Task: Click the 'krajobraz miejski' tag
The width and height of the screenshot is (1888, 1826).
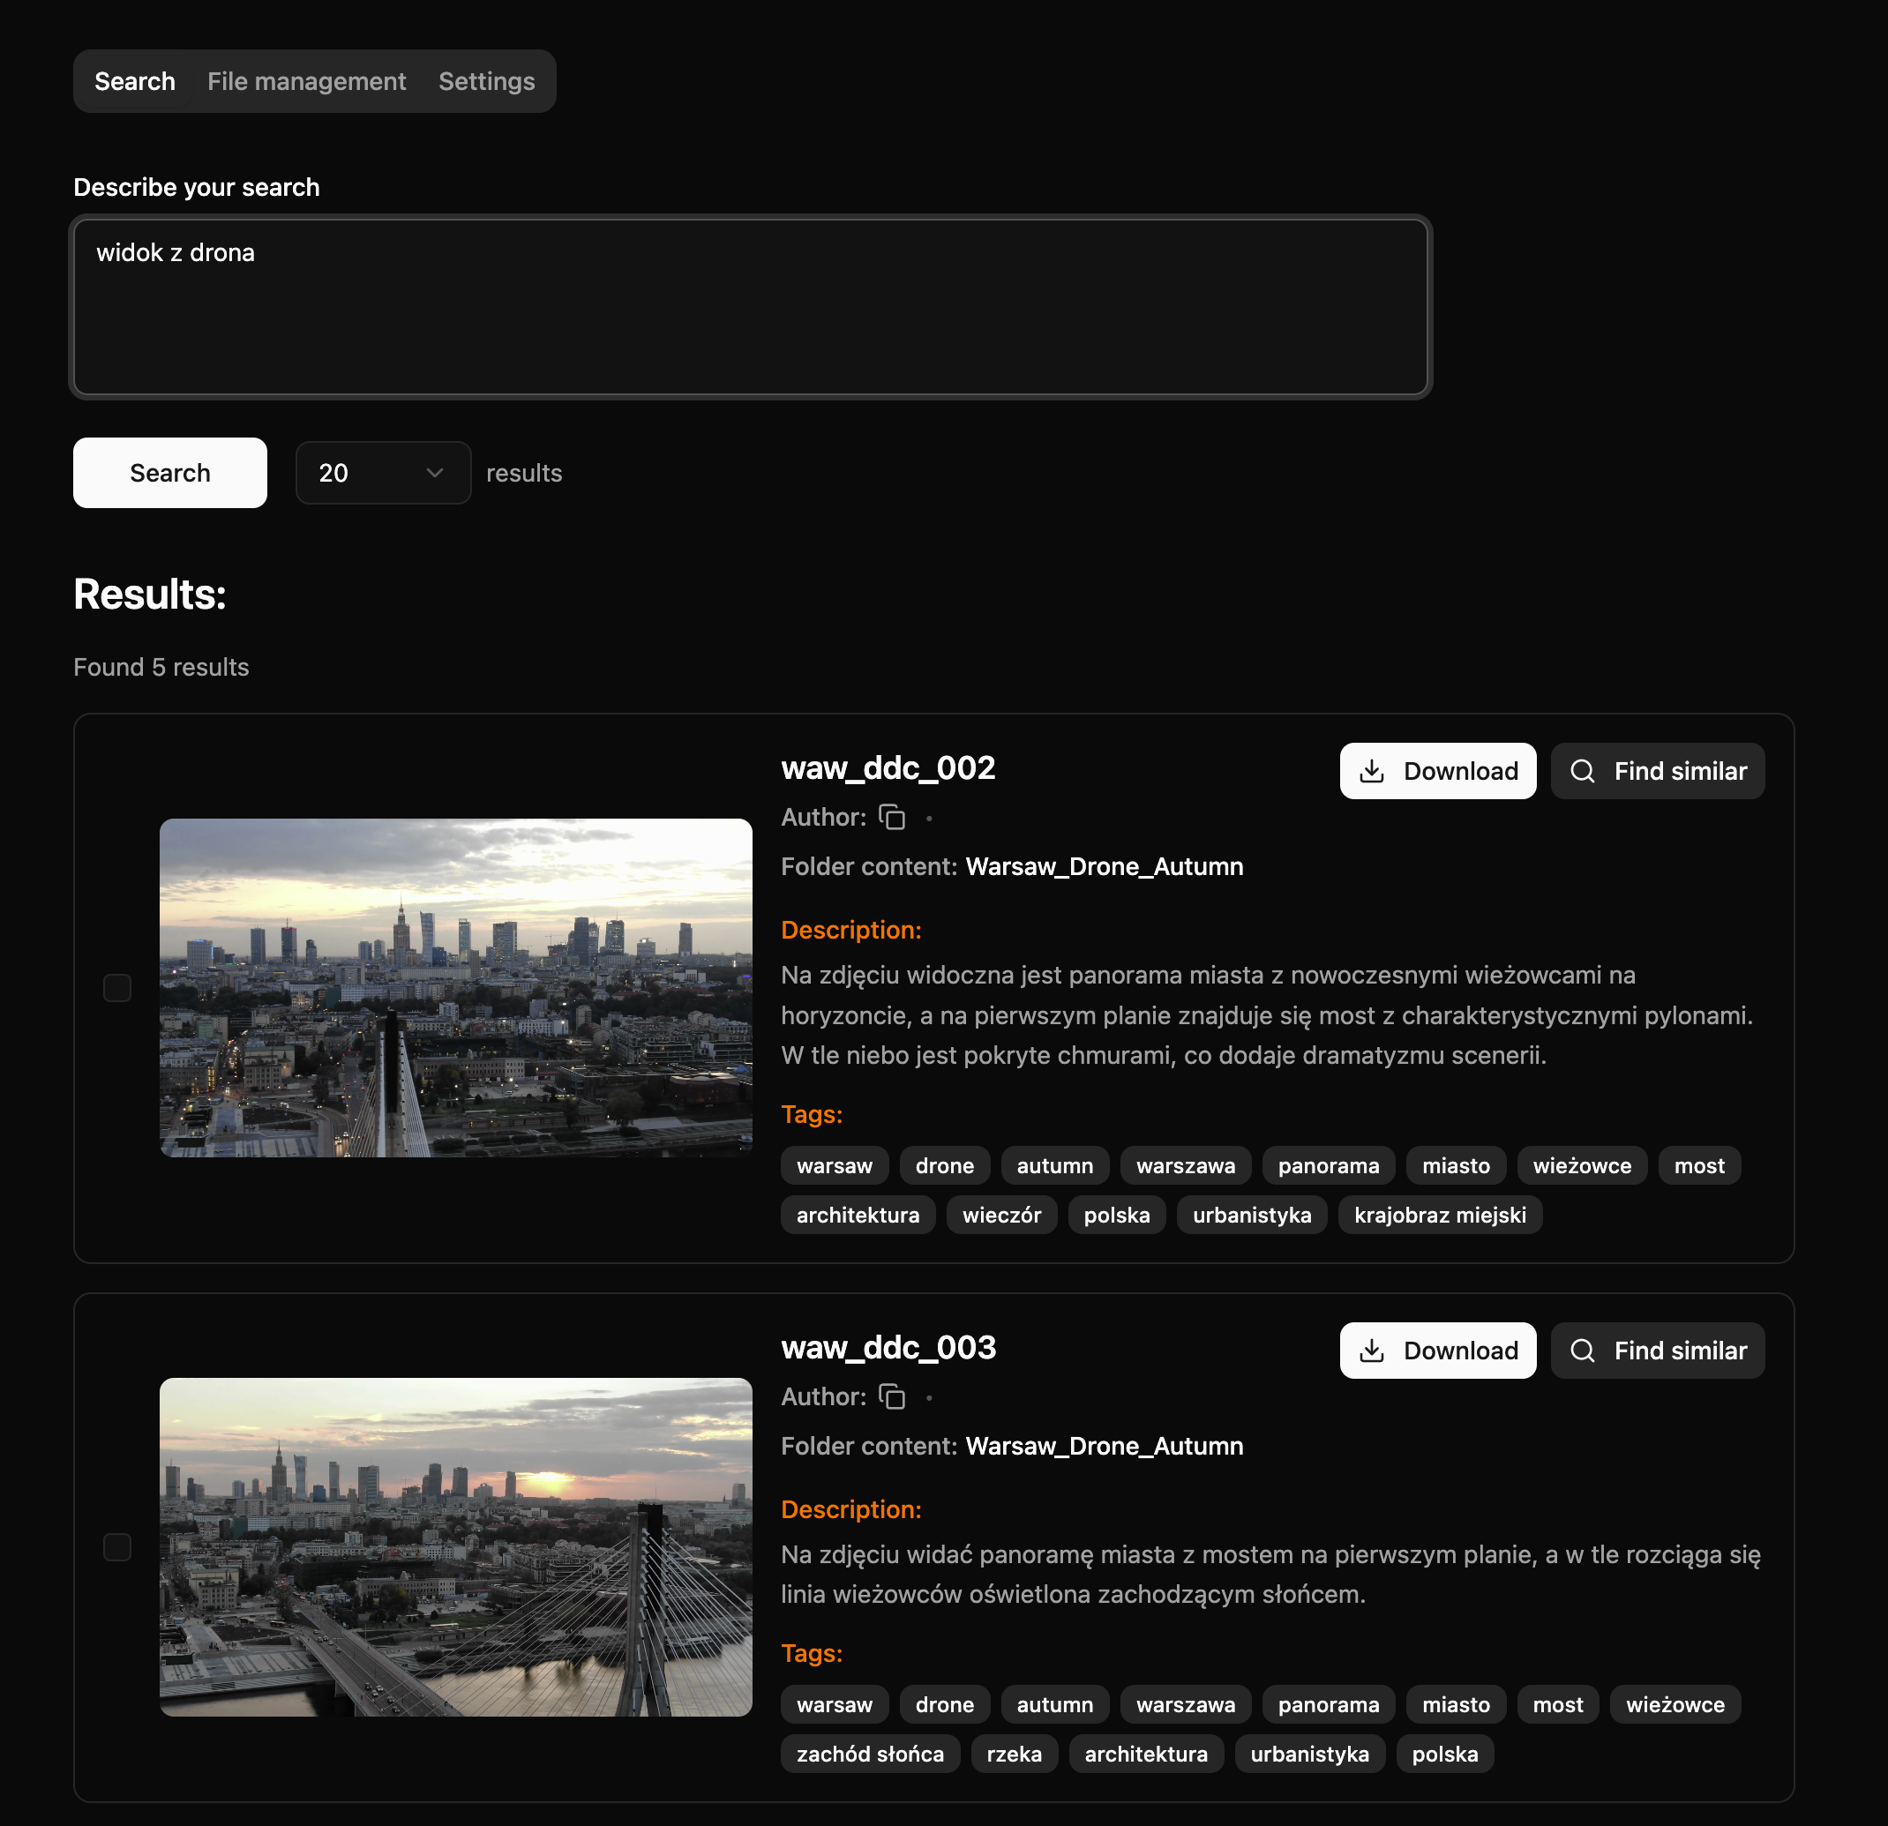Action: 1439,1216
